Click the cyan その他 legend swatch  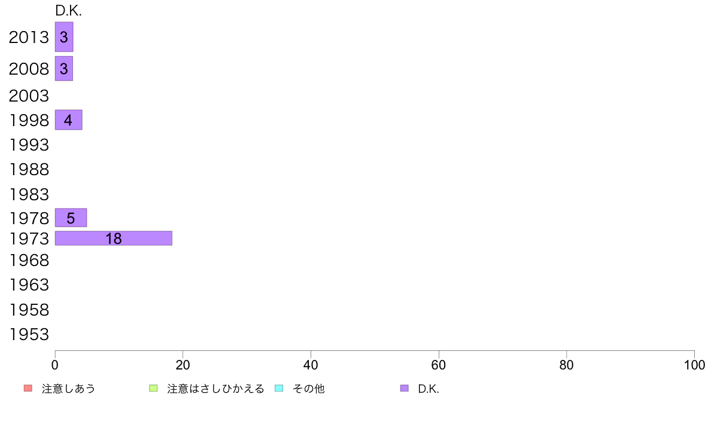tap(279, 389)
